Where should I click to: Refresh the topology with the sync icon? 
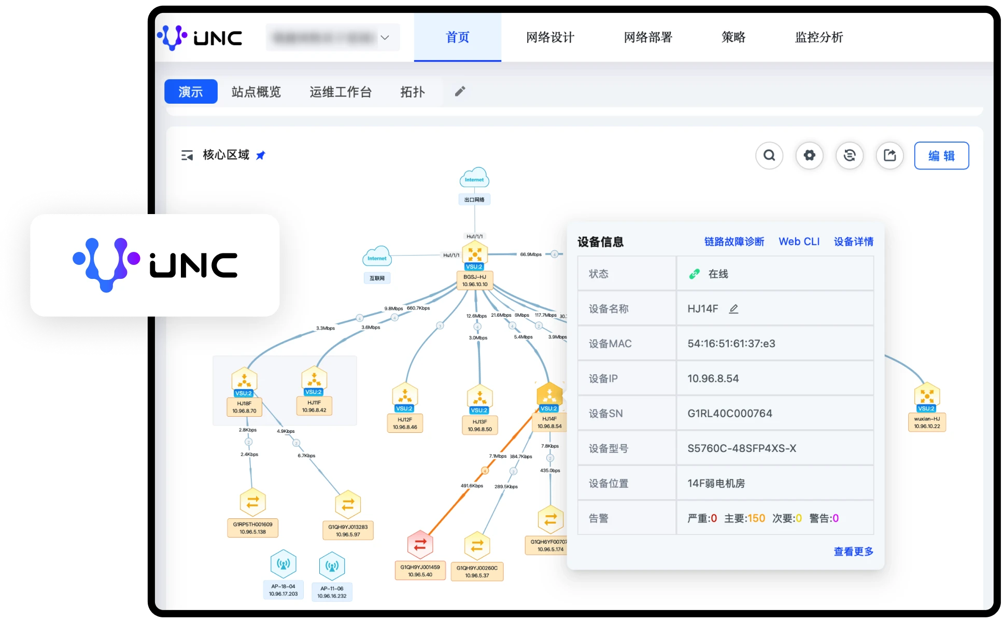pos(850,155)
